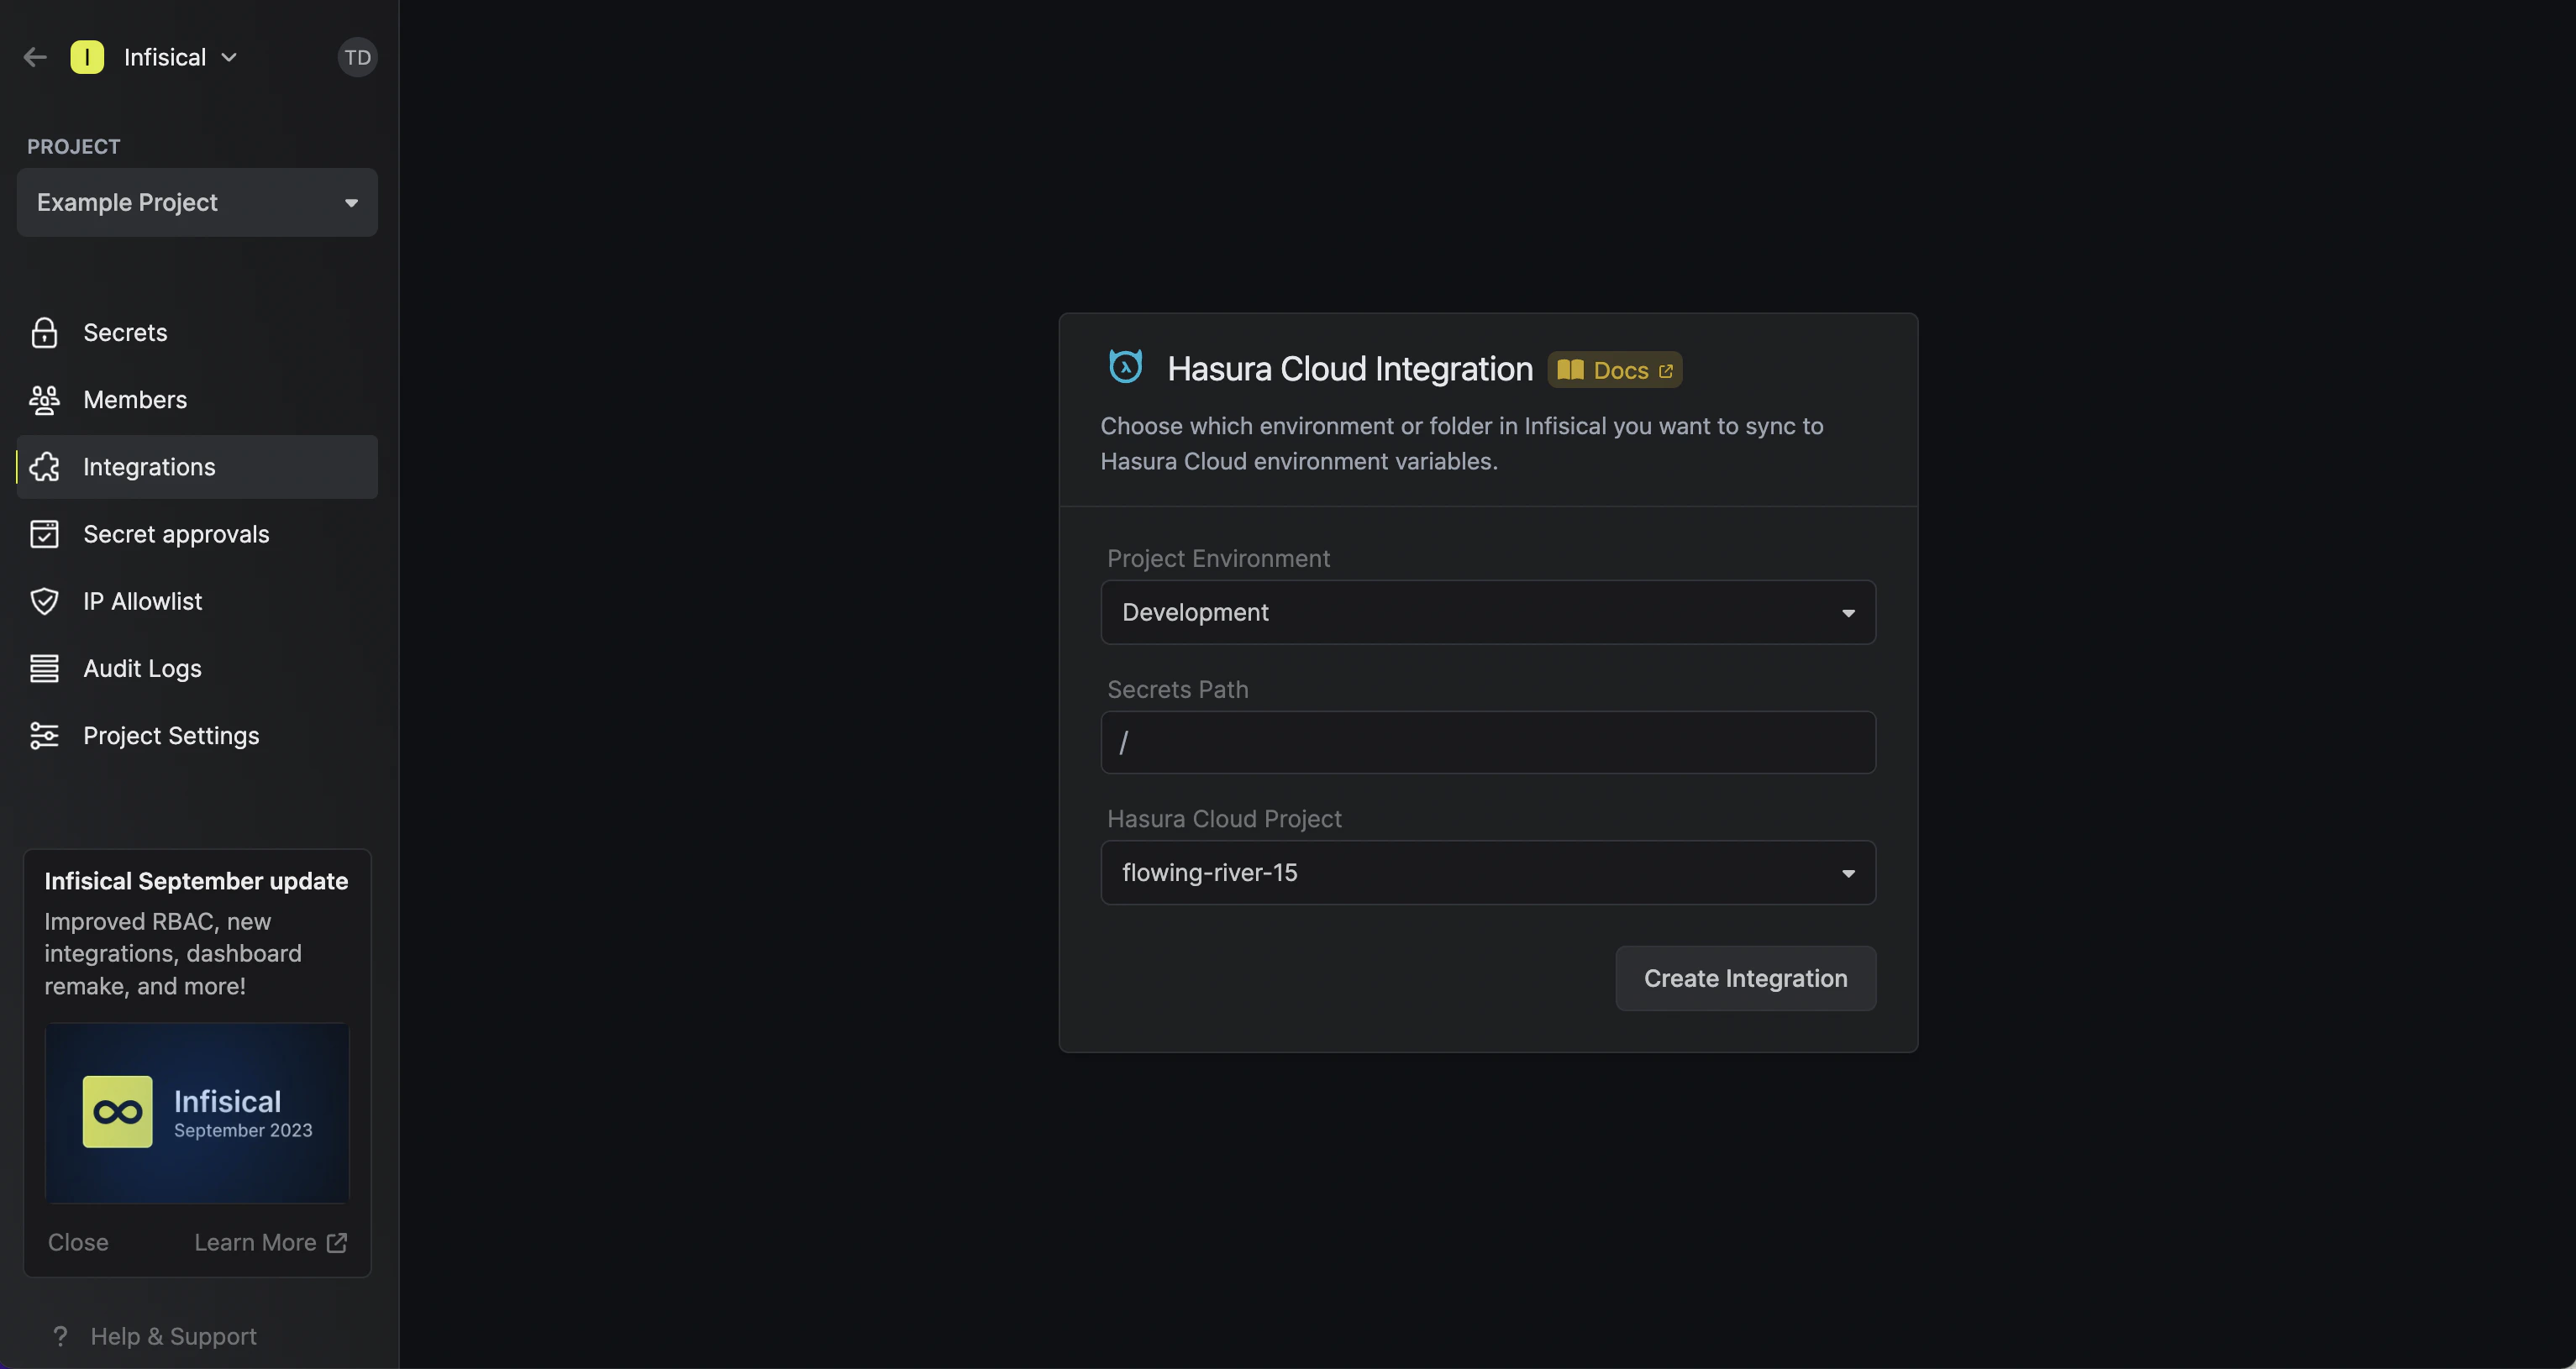Image resolution: width=2576 pixels, height=1369 pixels.
Task: Click the Project Settings sliders icon
Action: click(x=44, y=735)
